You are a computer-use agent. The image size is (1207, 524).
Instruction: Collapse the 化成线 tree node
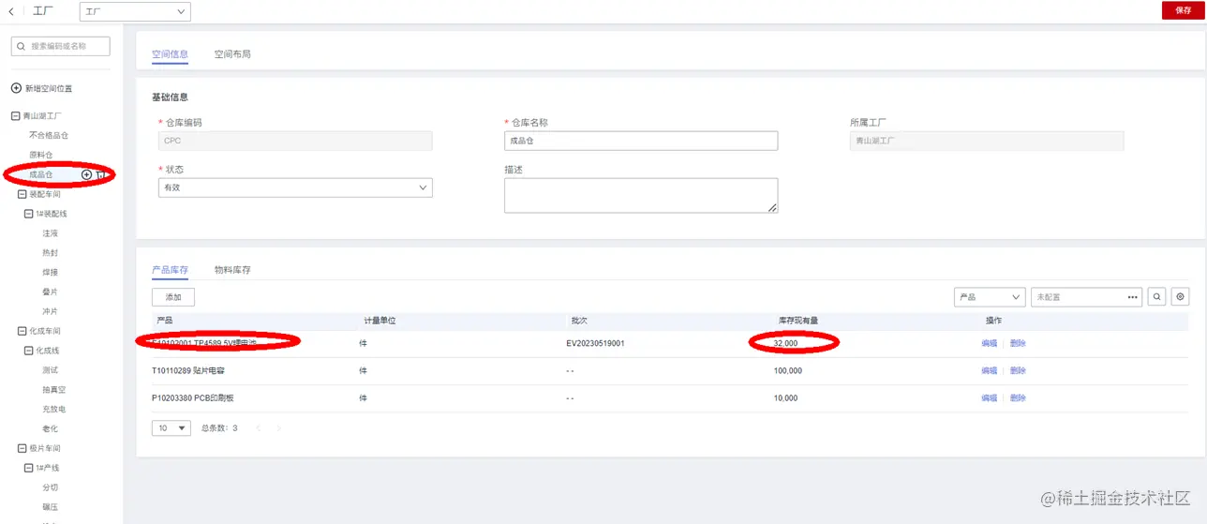[x=28, y=351]
